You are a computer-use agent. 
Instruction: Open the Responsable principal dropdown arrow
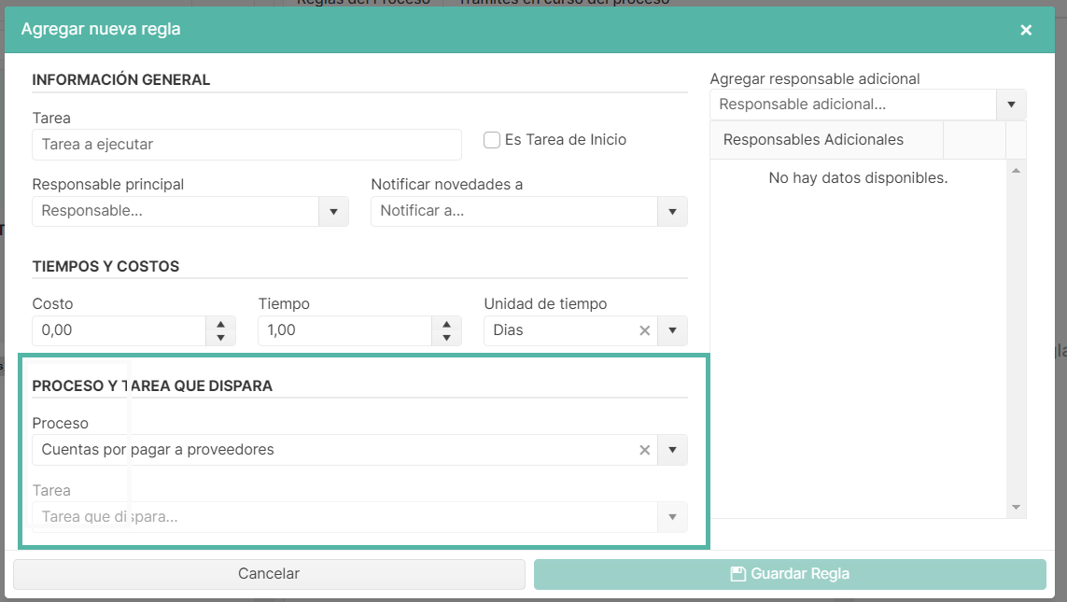coord(333,212)
